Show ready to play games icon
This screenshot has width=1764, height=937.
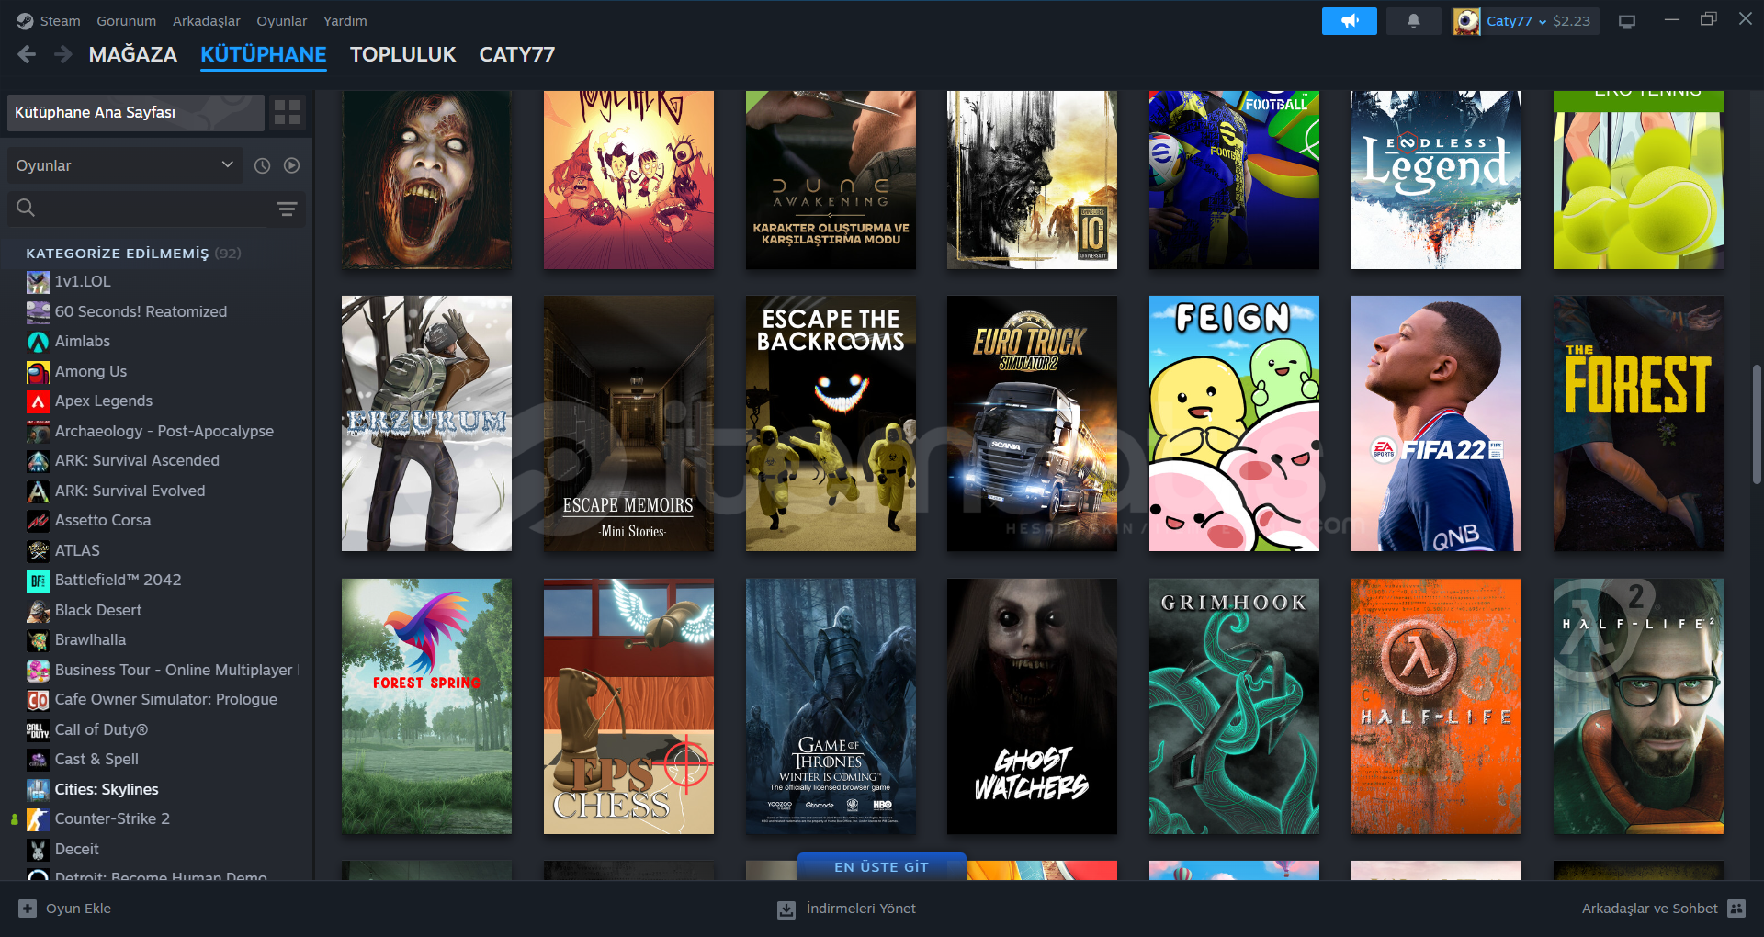[x=292, y=165]
